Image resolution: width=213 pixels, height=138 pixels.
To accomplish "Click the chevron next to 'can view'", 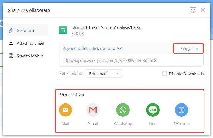I will point(119,49).
